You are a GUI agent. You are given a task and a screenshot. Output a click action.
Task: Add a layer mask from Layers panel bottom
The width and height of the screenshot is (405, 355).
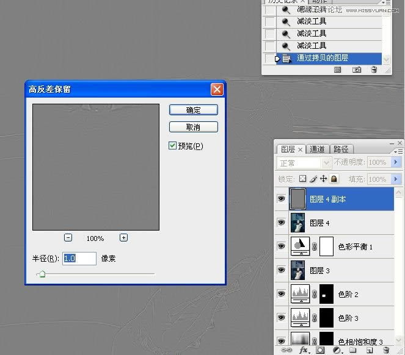click(319, 350)
